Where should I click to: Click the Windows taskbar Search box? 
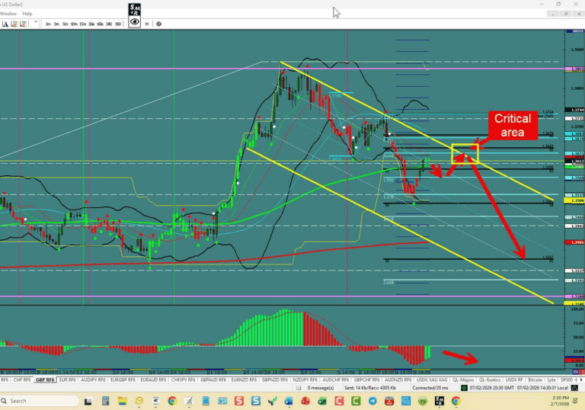click(39, 401)
